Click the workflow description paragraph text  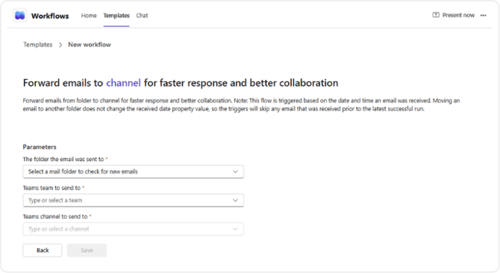point(241,104)
